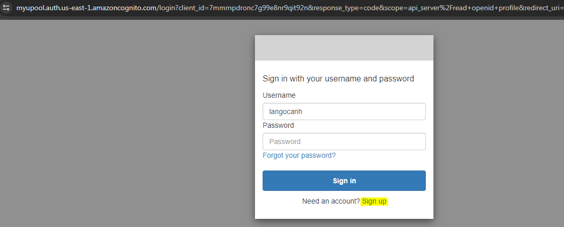Click the gray banner atop the login card
Viewport: 564px width, 227px height.
pyautogui.click(x=344, y=48)
